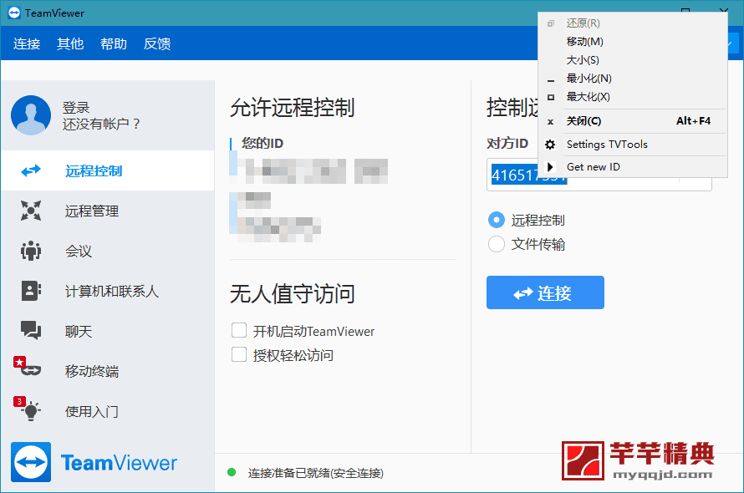Viewport: 744px width, 493px height.
Task: Open the 反馈 menu
Action: [x=157, y=43]
